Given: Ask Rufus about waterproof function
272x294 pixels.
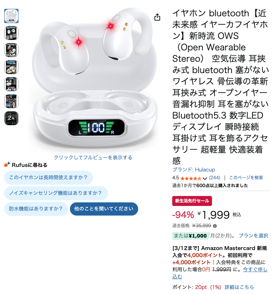Looking at the screenshot, I should pyautogui.click(x=36, y=209).
